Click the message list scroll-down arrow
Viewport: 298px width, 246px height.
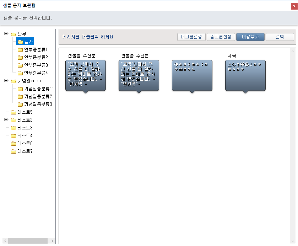click(293, 241)
